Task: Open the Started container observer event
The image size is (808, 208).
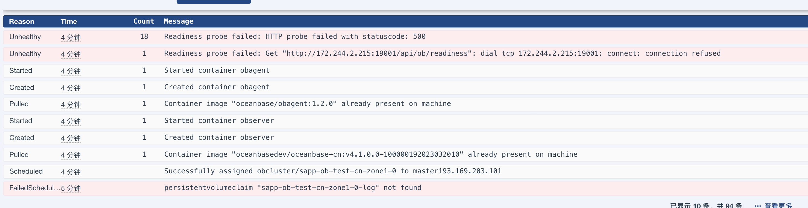Action: 406,121
